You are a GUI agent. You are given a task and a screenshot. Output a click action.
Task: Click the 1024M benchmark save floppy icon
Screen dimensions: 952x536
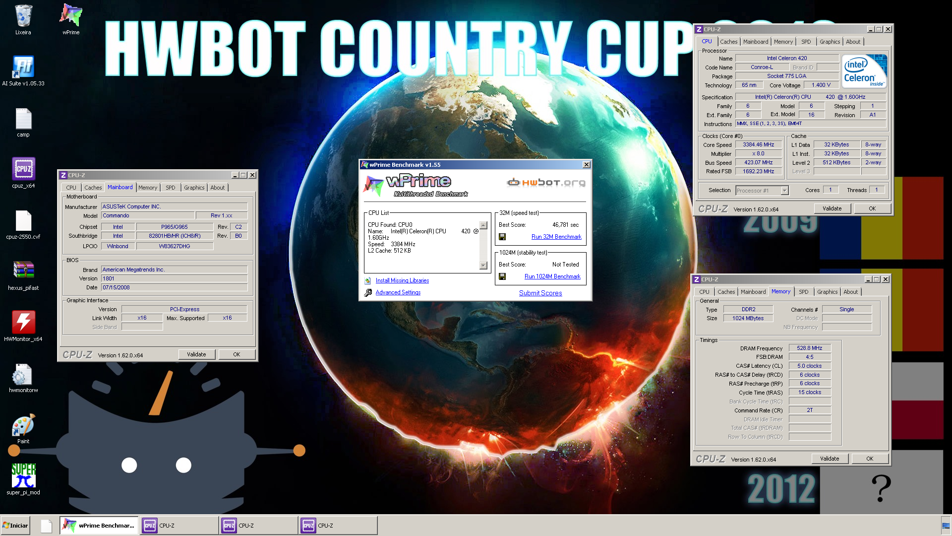(x=502, y=276)
